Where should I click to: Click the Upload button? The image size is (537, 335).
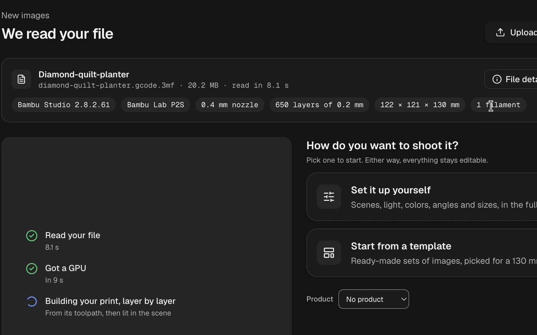point(511,32)
